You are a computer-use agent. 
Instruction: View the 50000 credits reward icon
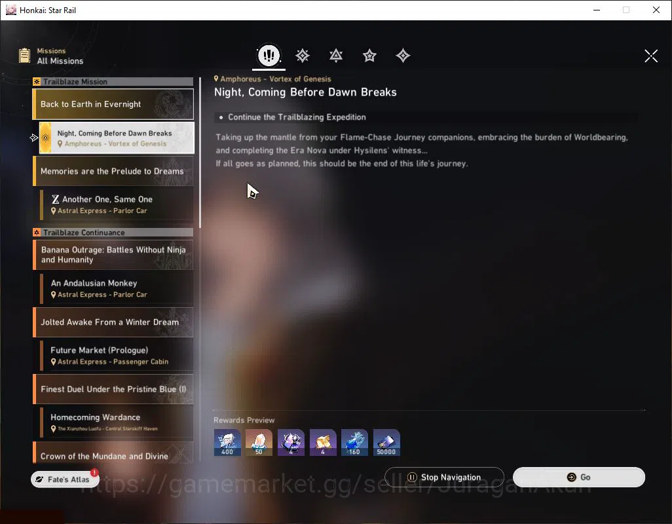[x=386, y=443]
